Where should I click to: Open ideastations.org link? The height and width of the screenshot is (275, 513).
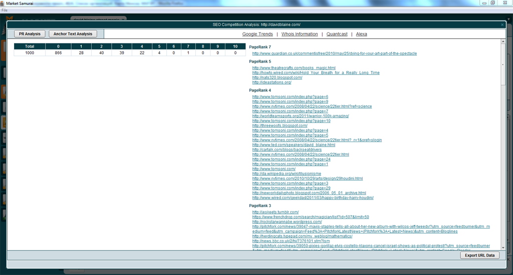[272, 82]
